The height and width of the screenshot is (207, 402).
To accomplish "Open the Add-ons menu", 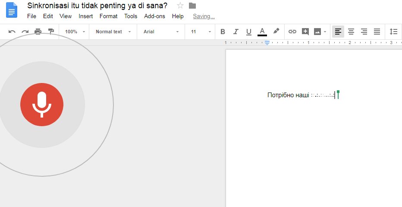I will 154,16.
